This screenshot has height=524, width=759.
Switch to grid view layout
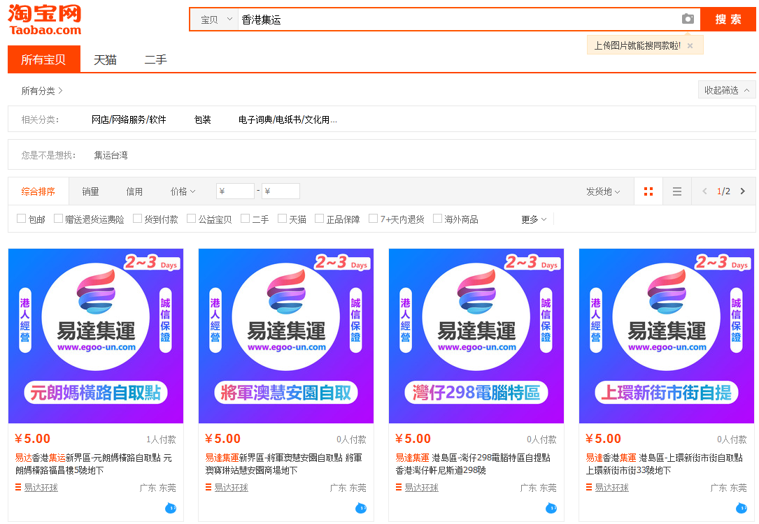(x=648, y=191)
